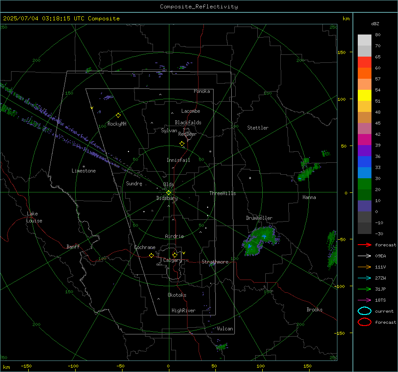Click the Calgary city label
The image size is (398, 372).
[172, 260]
